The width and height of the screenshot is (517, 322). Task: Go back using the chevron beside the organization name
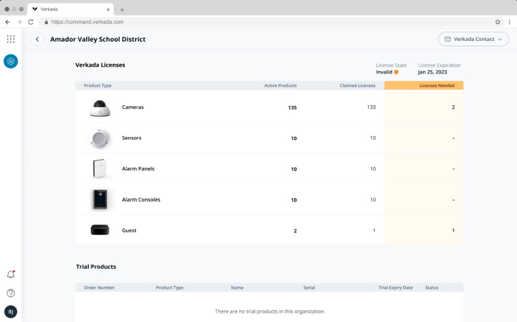[37, 39]
